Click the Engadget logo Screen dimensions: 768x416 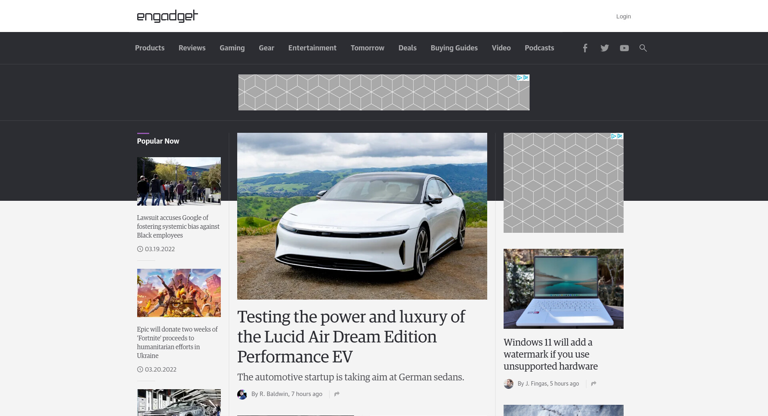point(167,16)
